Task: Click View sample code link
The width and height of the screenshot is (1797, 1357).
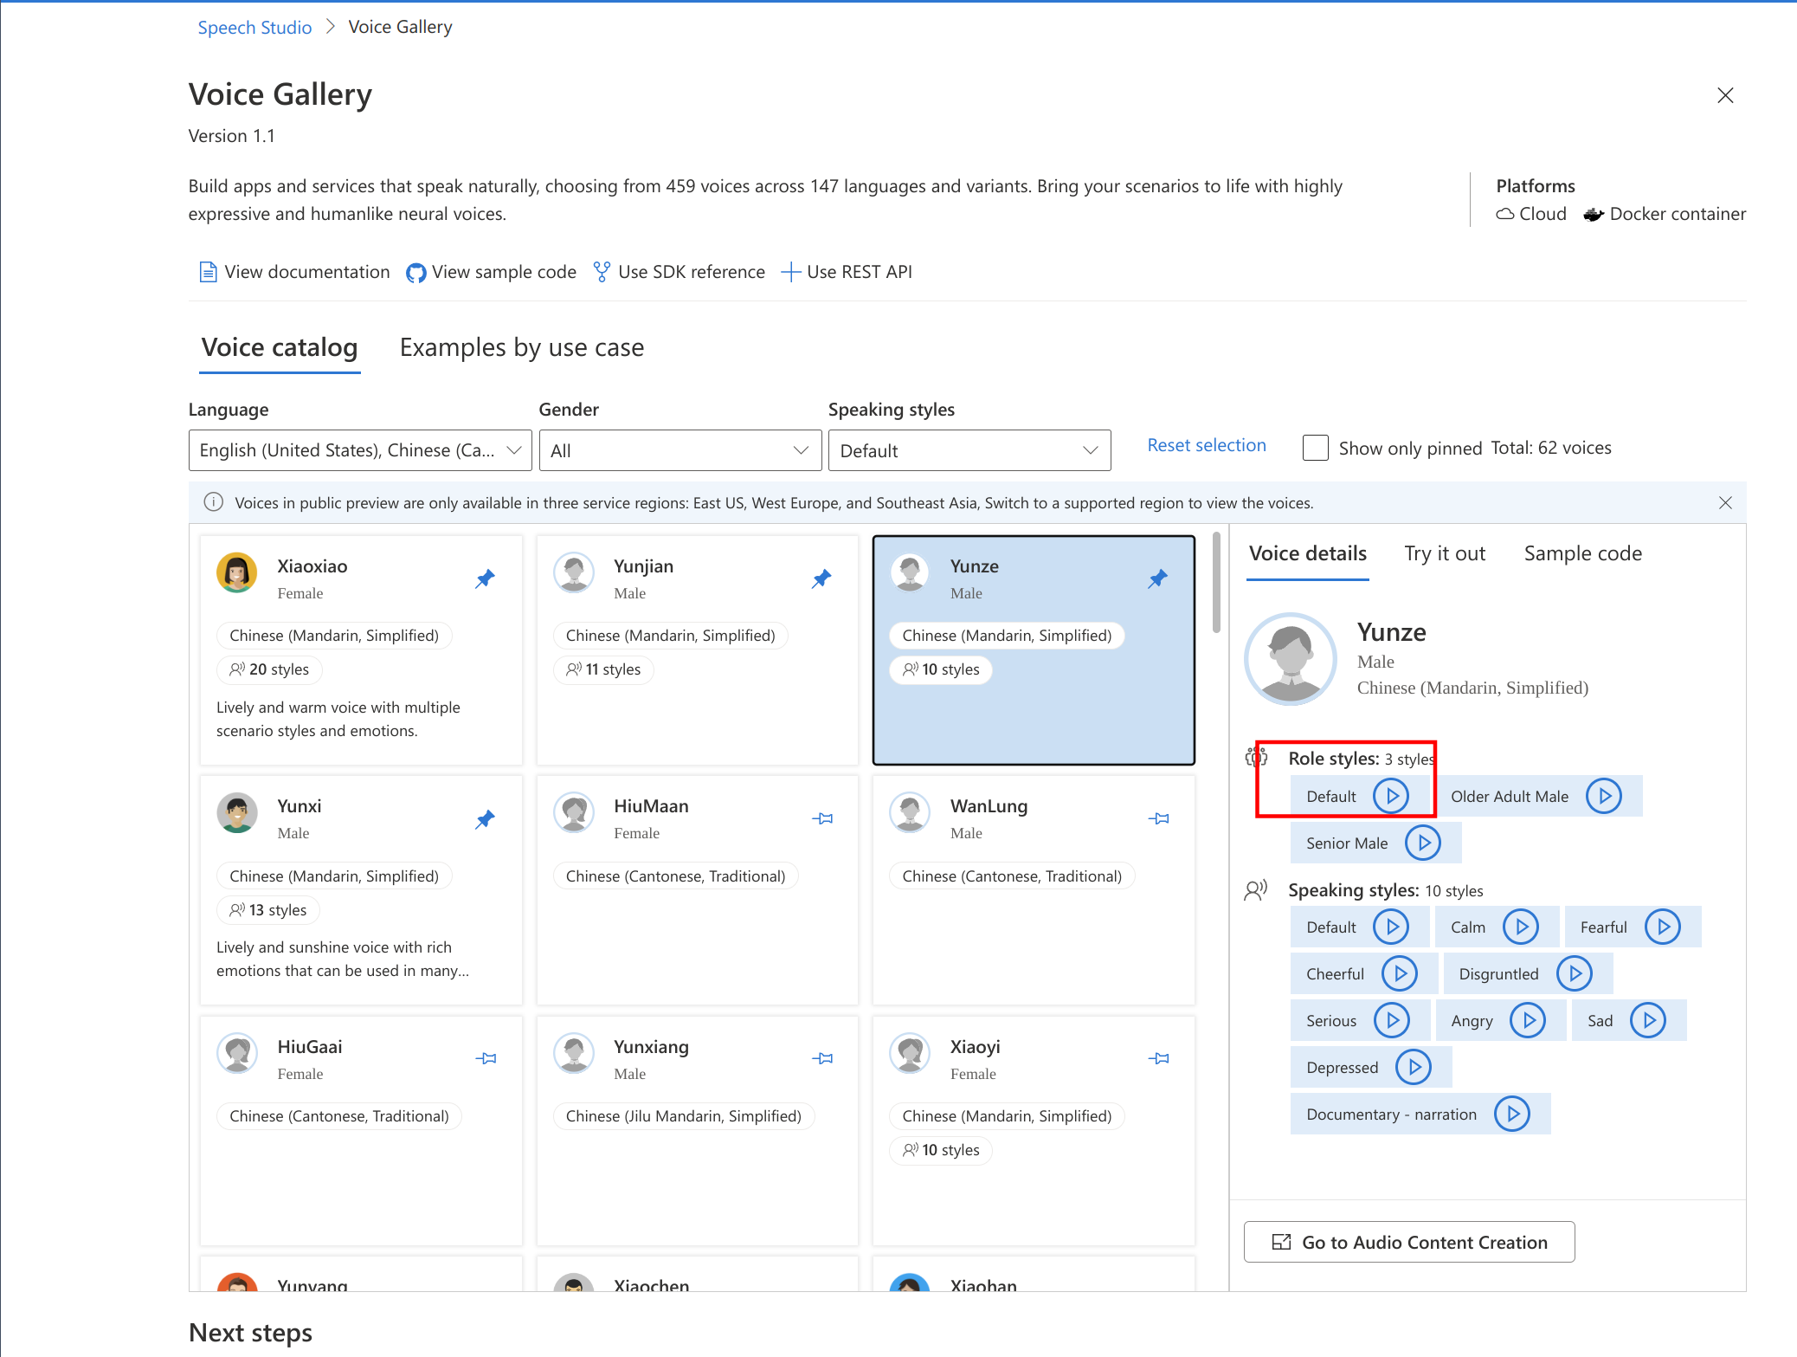Action: pyautogui.click(x=491, y=272)
